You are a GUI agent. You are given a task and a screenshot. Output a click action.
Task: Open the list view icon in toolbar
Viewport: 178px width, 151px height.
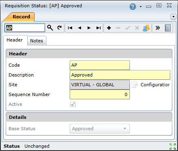click(168, 28)
